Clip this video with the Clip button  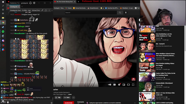tap(58, 98)
